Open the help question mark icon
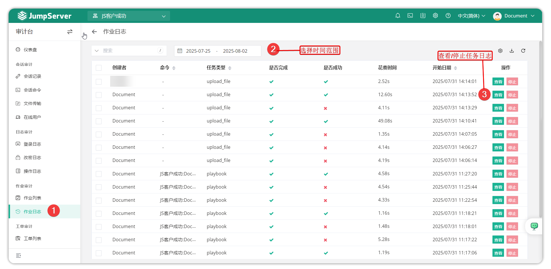This screenshot has width=551, height=269. pos(448,16)
